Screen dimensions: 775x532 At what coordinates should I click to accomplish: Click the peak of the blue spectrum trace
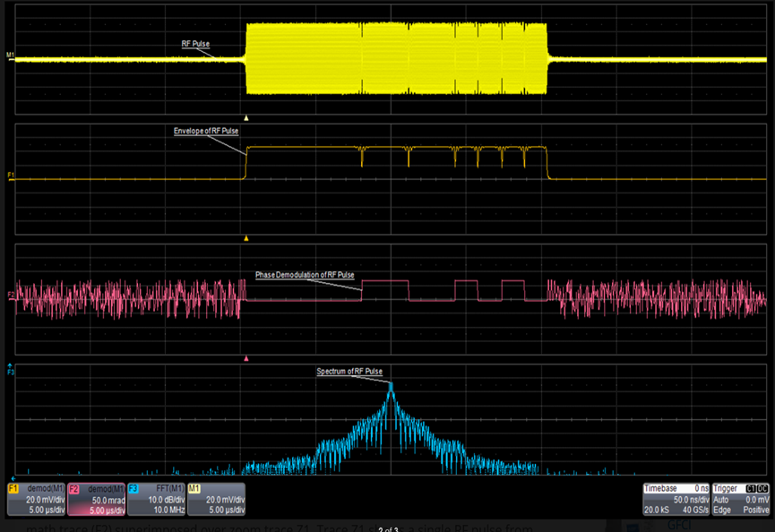pos(391,385)
